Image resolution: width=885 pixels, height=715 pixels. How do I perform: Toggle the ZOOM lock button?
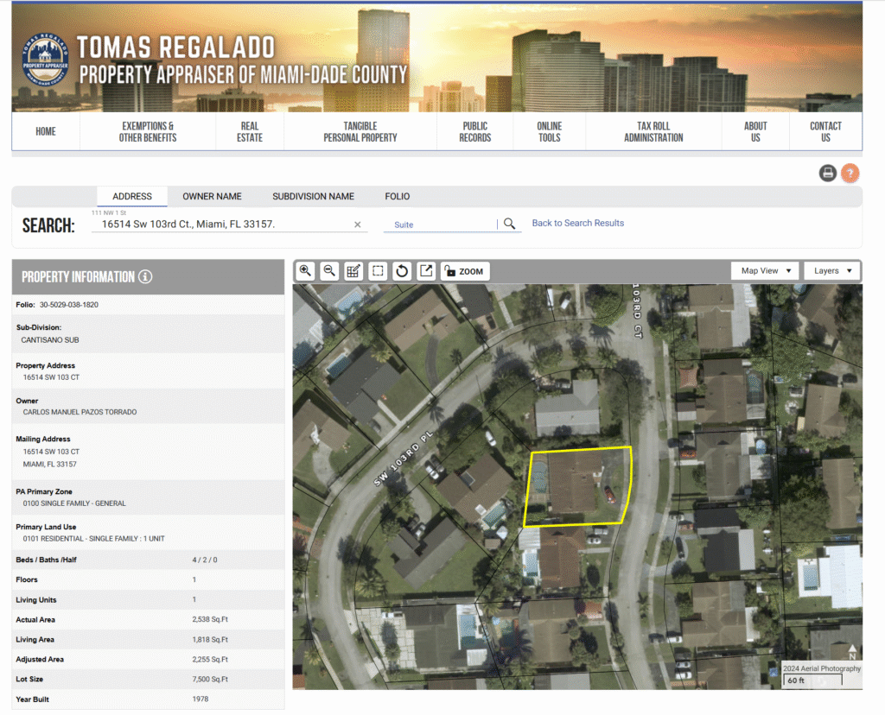tap(464, 271)
